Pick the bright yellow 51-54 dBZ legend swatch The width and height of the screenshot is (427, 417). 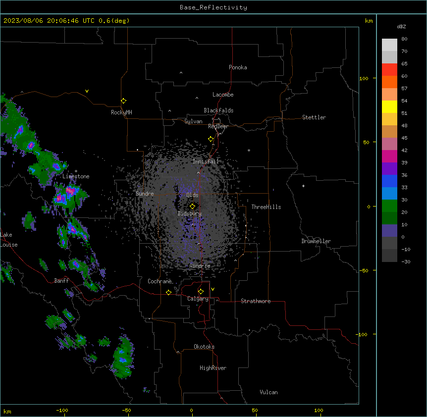(389, 106)
